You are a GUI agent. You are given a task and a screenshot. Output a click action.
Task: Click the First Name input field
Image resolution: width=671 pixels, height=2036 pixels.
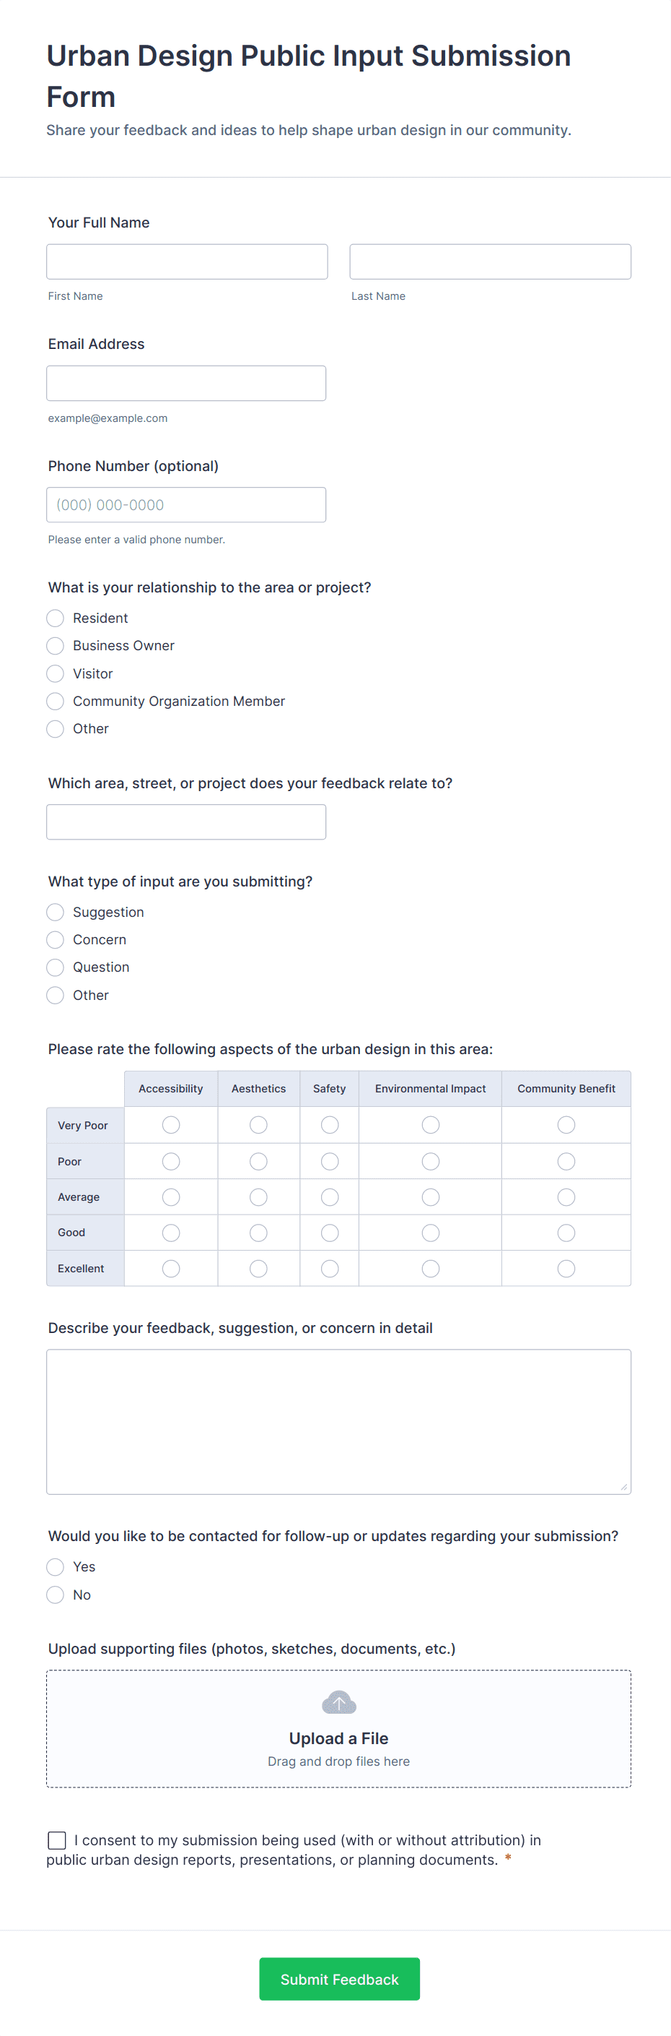point(187,262)
